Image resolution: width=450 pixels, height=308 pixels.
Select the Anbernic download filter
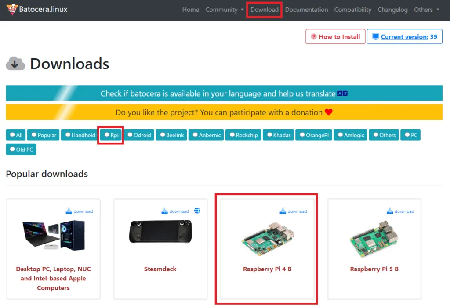coord(206,135)
